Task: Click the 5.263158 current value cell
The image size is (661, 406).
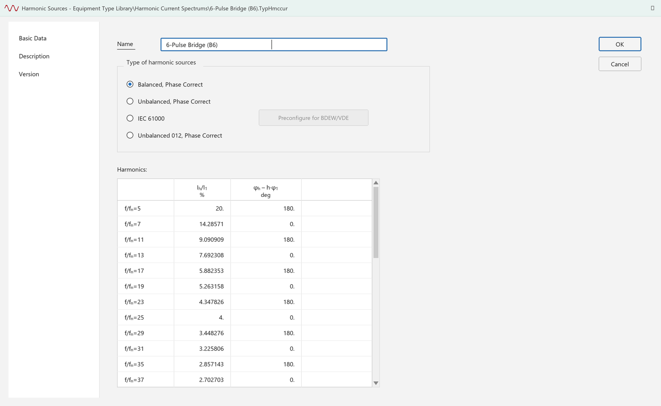Action: click(202, 286)
